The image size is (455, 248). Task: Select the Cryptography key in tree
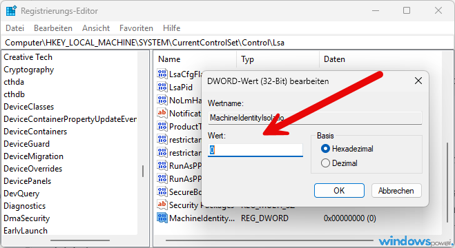(x=29, y=70)
